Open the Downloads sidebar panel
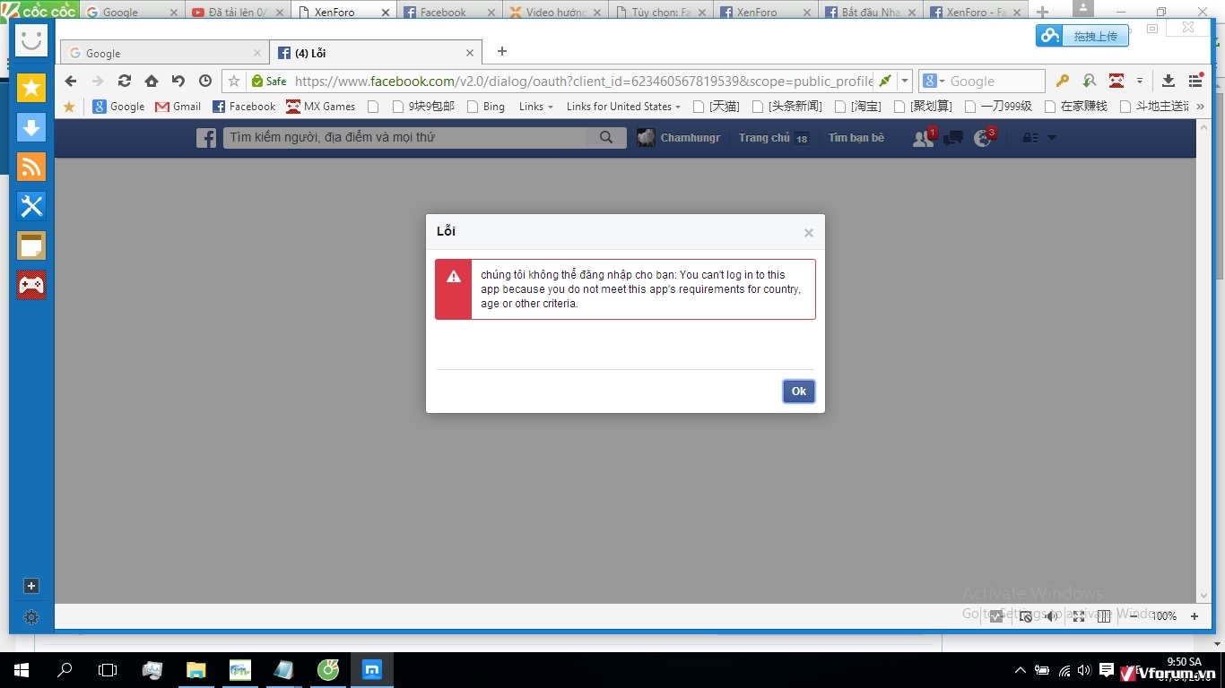The height and width of the screenshot is (688, 1225). point(31,127)
